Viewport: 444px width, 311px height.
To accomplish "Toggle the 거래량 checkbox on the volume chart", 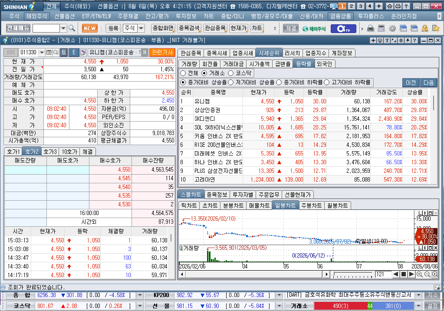I will click(181, 248).
